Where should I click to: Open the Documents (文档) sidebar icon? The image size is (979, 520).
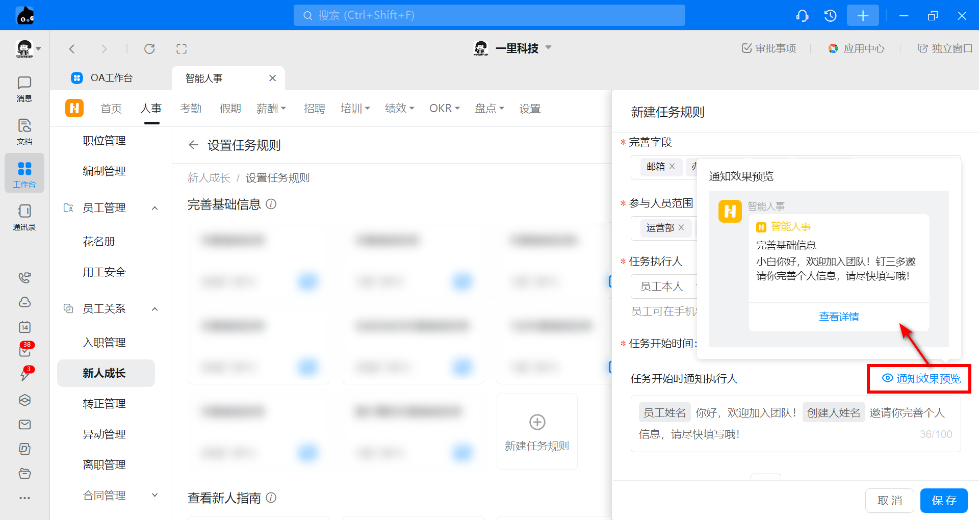coord(24,131)
